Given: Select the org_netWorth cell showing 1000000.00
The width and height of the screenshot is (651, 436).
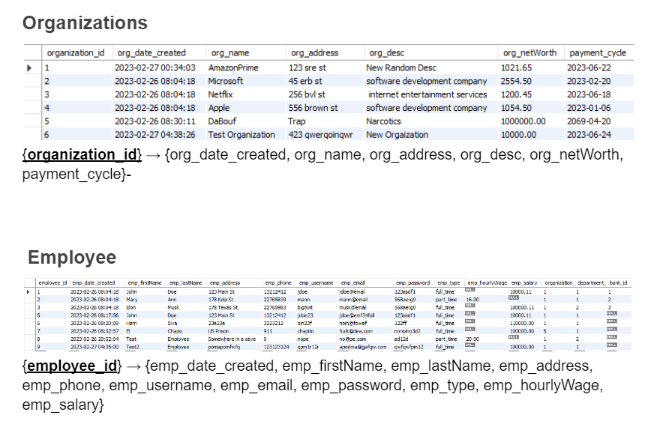Looking at the screenshot, I should pyautogui.click(x=522, y=121).
